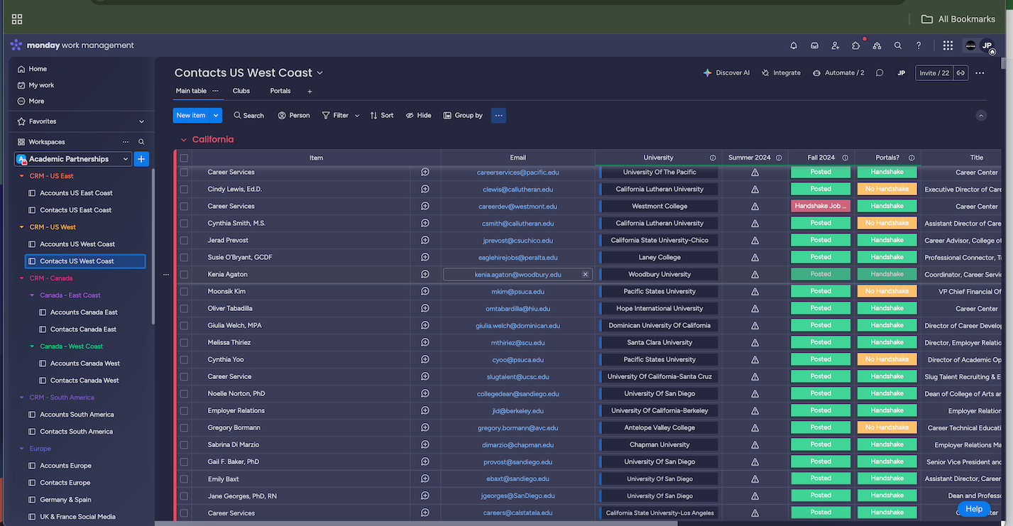Open board options three-dot menu
Screen dimensions: 1013x526
(x=980, y=73)
